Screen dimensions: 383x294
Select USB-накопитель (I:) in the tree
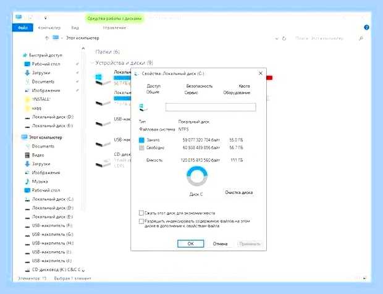pos(52,252)
